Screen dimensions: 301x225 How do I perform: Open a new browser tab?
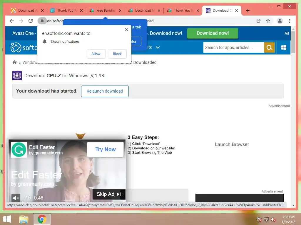248,11
